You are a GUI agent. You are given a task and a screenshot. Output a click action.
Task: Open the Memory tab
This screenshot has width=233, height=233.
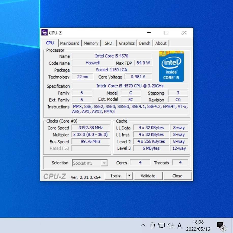point(91,43)
